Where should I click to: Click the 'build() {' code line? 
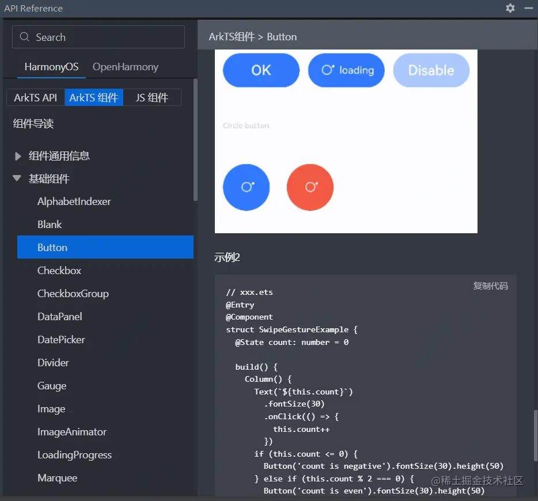256,367
